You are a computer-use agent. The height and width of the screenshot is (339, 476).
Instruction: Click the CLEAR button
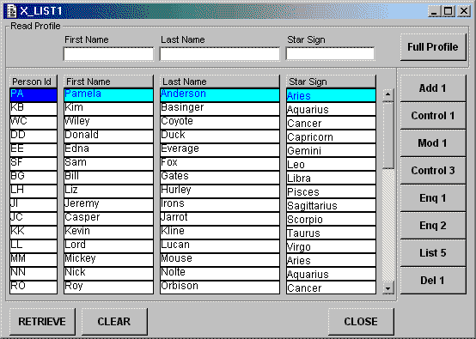pos(114,322)
